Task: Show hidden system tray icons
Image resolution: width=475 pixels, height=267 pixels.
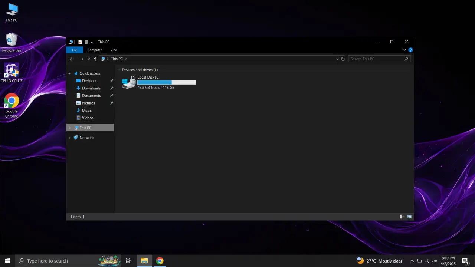Action: (412, 261)
